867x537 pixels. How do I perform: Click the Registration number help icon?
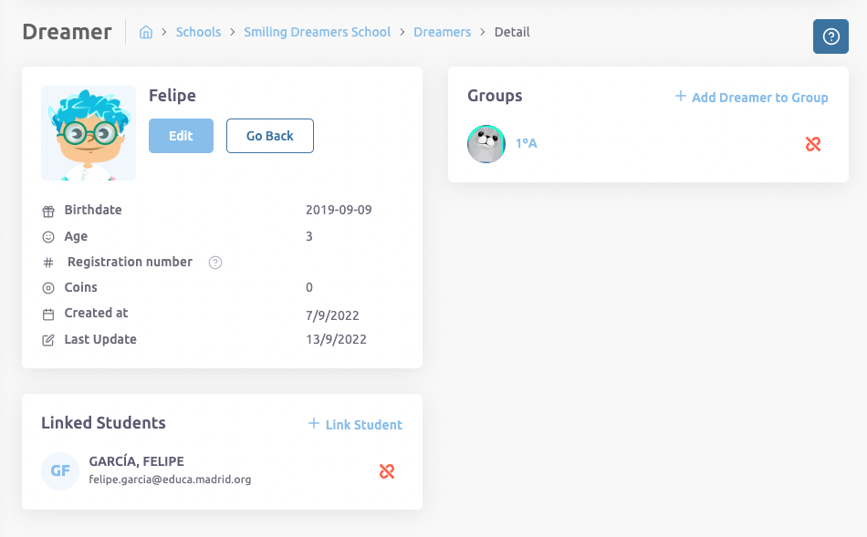tap(215, 263)
